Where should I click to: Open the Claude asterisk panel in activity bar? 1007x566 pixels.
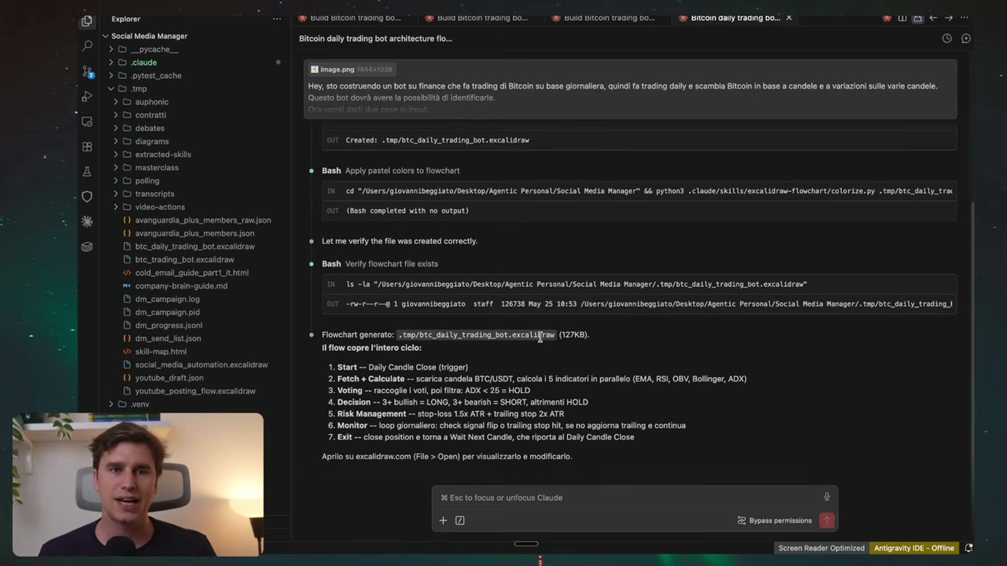[x=87, y=222]
